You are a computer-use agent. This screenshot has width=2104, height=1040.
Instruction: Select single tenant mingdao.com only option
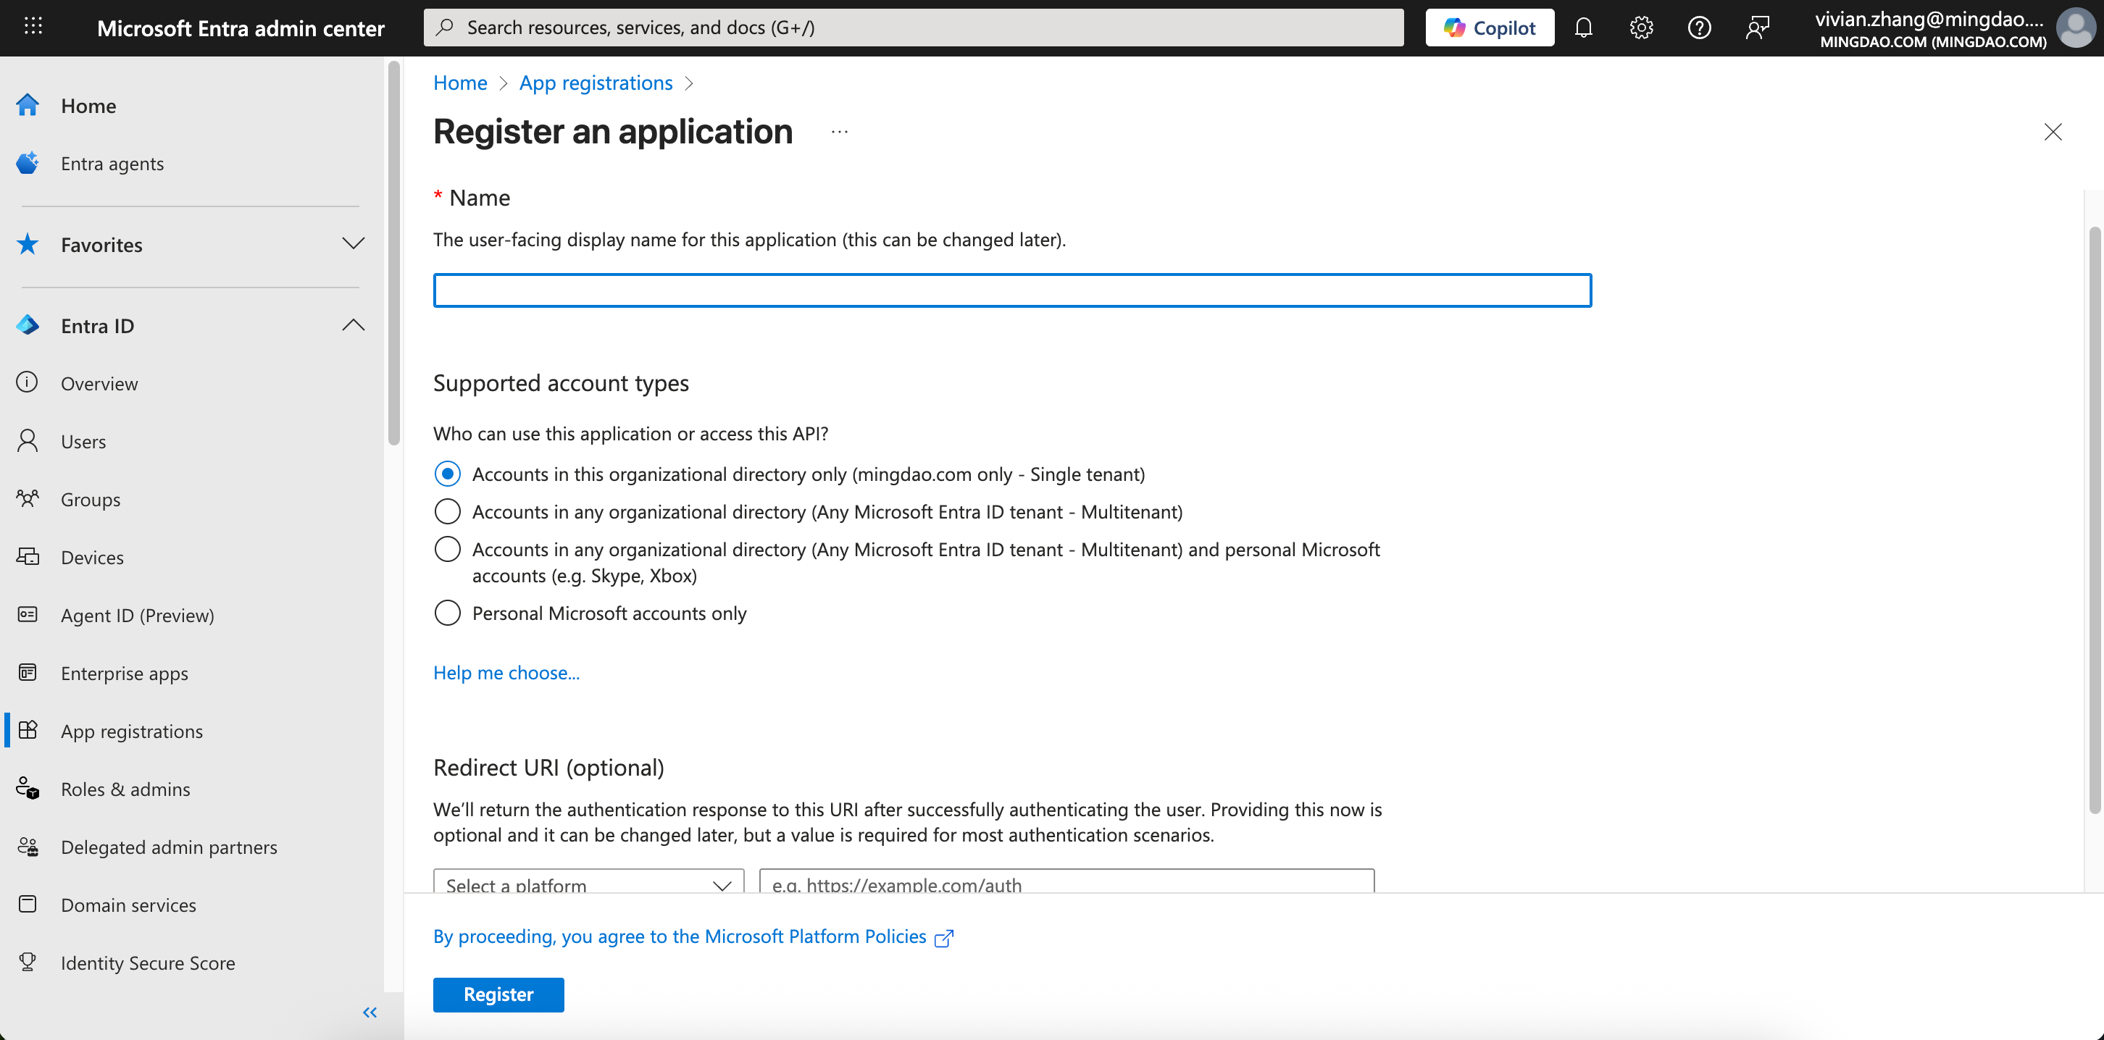pyautogui.click(x=447, y=474)
